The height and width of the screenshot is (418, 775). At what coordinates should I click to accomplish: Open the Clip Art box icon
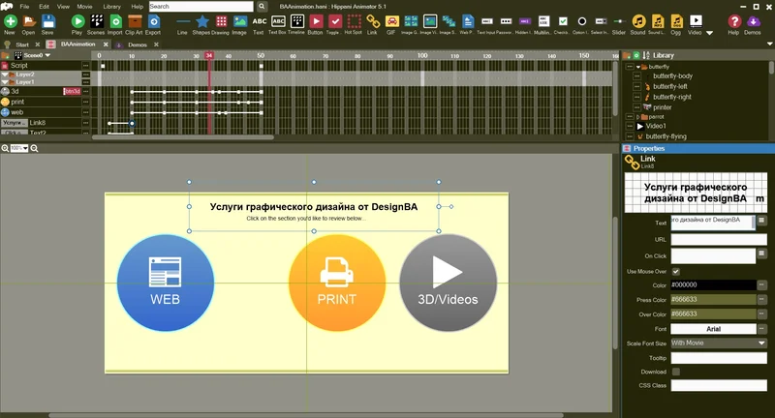pos(134,24)
